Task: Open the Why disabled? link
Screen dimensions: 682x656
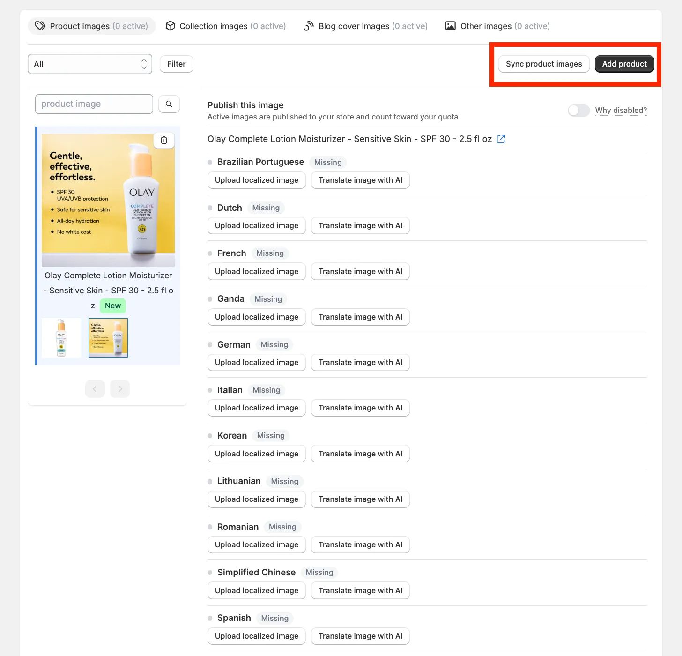Action: click(621, 111)
